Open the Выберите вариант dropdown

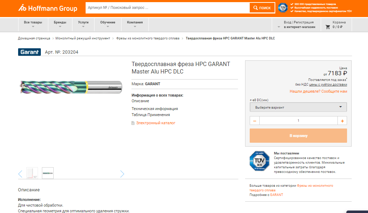pyautogui.click(x=298, y=107)
